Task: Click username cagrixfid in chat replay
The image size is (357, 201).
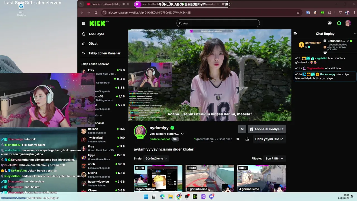Action: tap(321, 58)
